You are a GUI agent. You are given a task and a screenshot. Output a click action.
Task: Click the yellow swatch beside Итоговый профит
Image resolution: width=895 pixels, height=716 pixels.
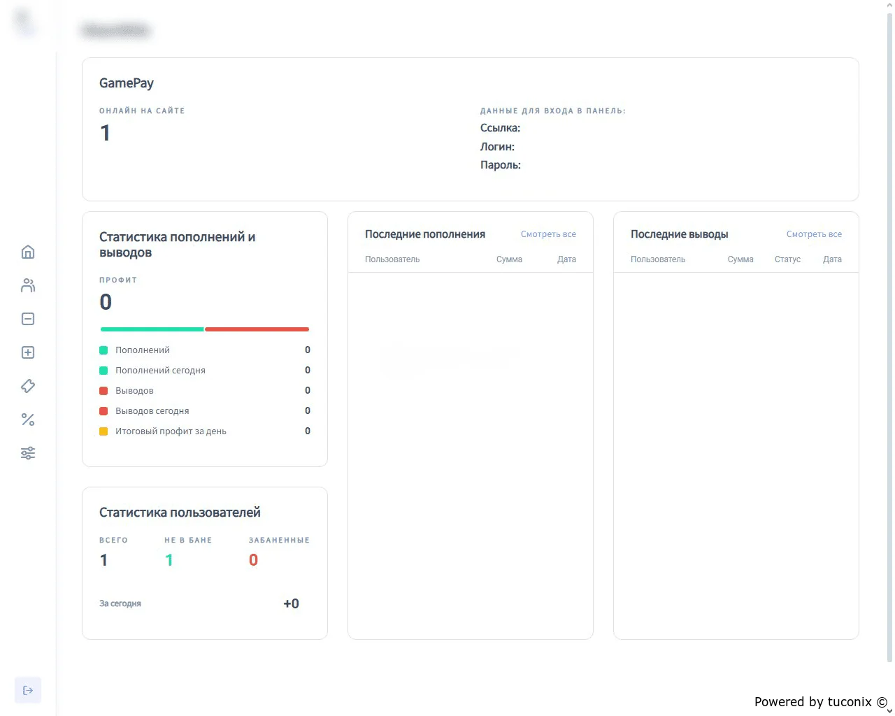tap(103, 431)
